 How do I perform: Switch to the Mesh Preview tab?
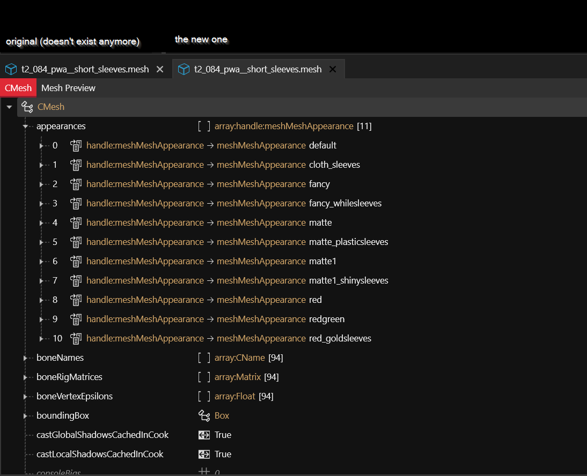[x=68, y=88]
